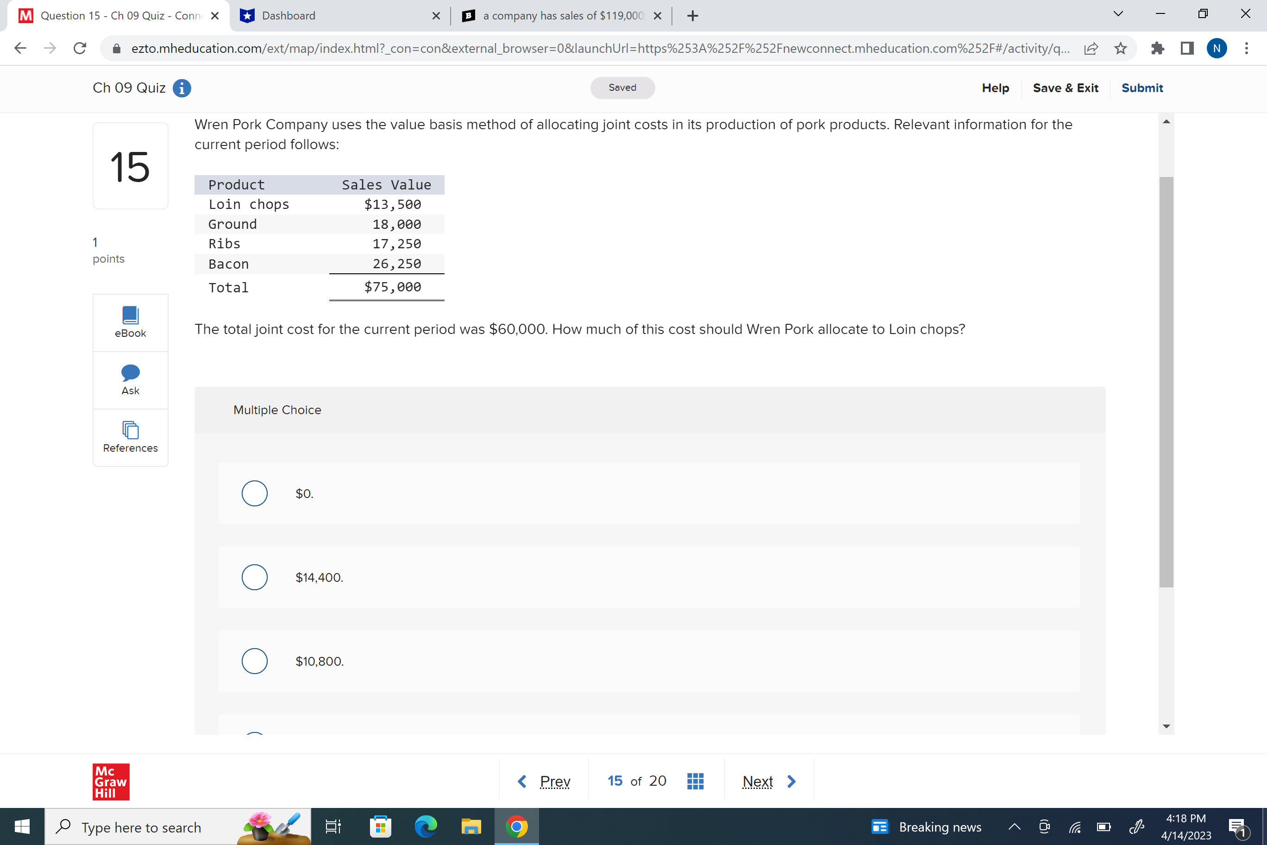Click the McGraw Hill logo
The height and width of the screenshot is (845, 1267).
pyautogui.click(x=110, y=782)
